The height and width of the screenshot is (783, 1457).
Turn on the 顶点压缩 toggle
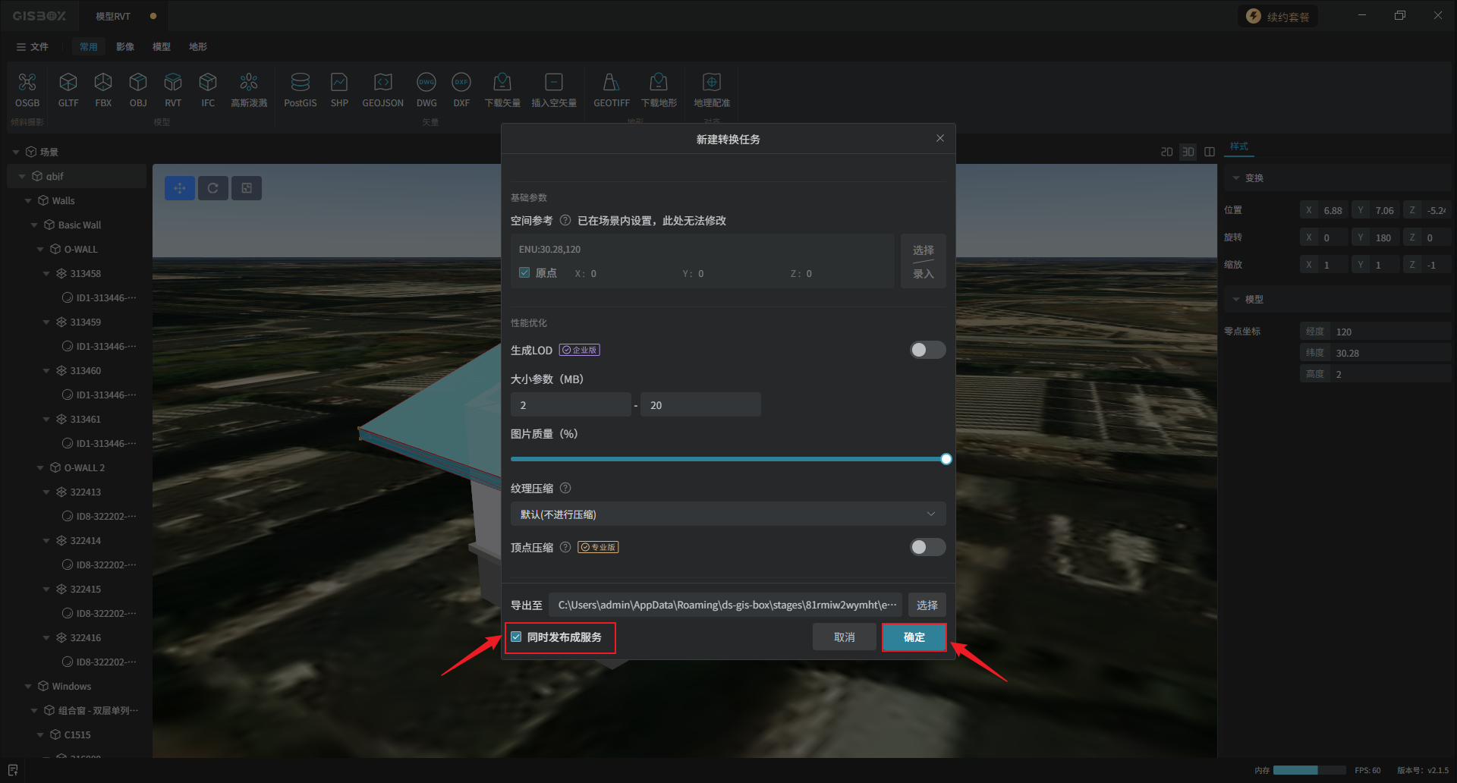click(927, 547)
